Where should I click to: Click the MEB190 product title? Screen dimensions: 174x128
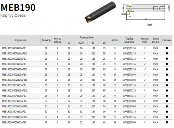tap(18, 8)
